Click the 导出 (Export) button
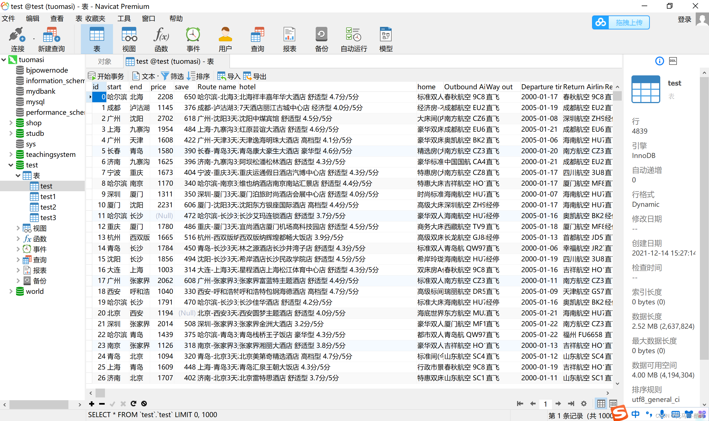This screenshot has width=709, height=421. (x=255, y=76)
